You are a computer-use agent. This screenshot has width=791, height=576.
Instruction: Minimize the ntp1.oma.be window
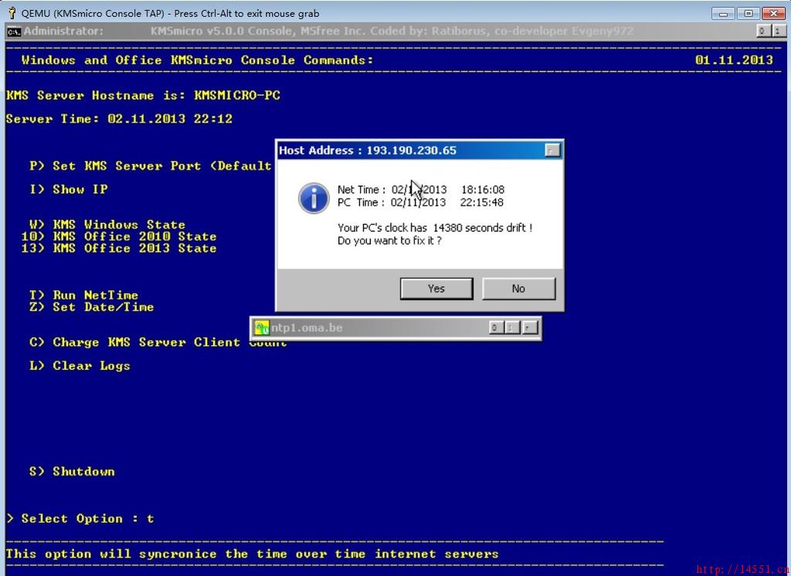496,328
